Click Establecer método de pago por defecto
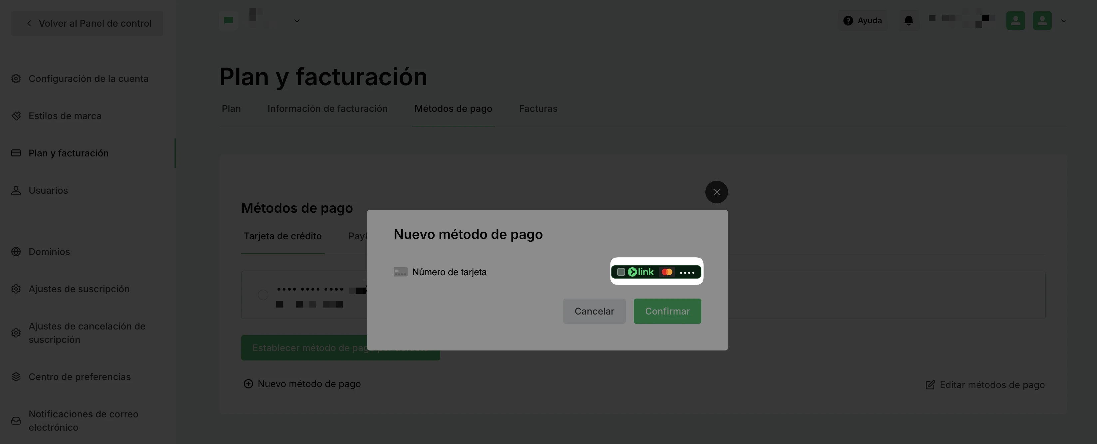Image resolution: width=1097 pixels, height=444 pixels. tap(340, 348)
